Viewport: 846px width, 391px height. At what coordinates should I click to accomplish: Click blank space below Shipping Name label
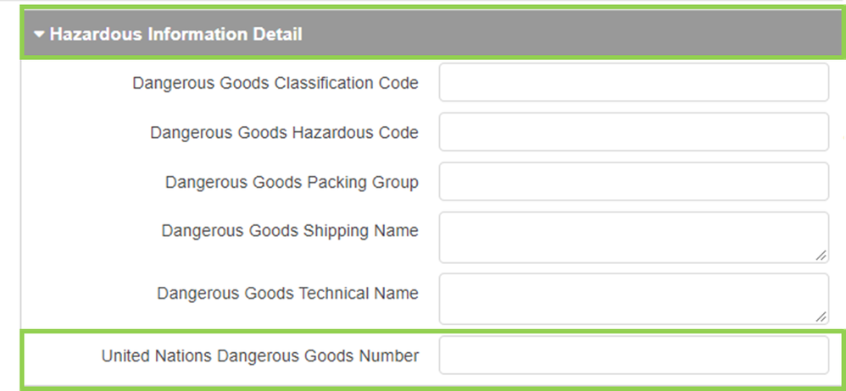(x=289, y=254)
